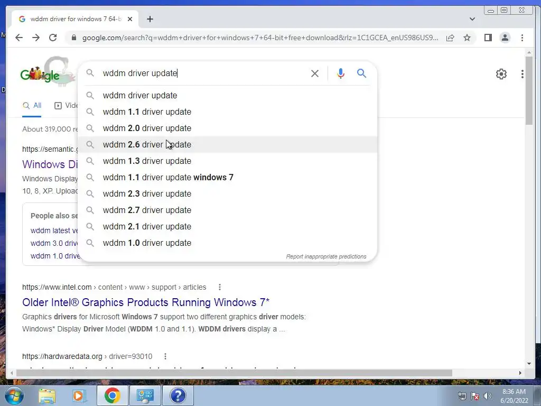Choose 'wddm 1.3 driver update' suggestion
Viewport: 541px width, 406px height.
[228, 161]
